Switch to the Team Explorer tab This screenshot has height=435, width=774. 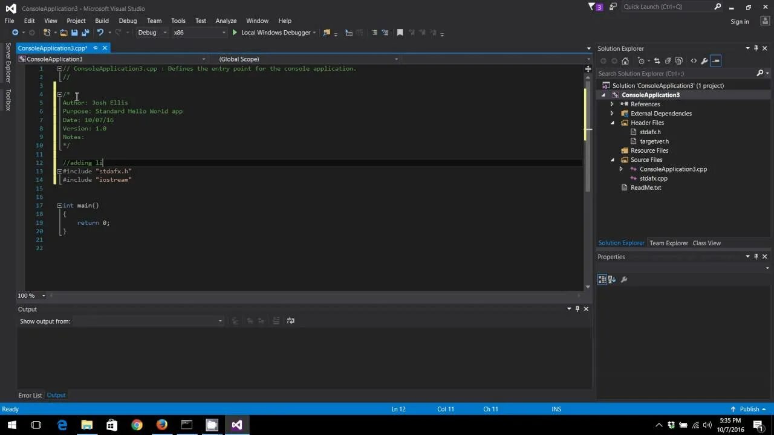(x=668, y=242)
